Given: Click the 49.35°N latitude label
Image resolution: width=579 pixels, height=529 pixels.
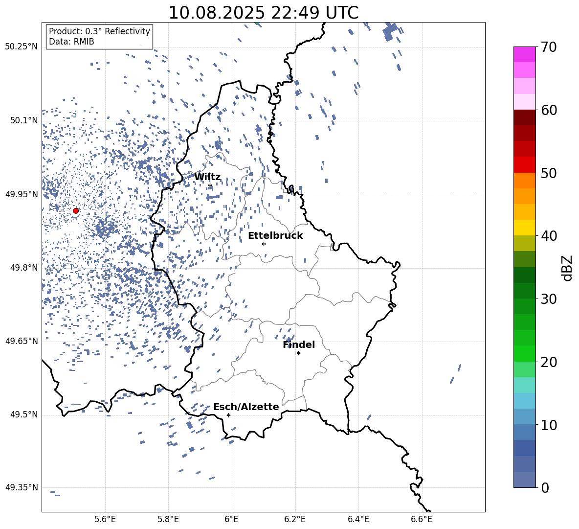Looking at the screenshot, I should point(22,487).
